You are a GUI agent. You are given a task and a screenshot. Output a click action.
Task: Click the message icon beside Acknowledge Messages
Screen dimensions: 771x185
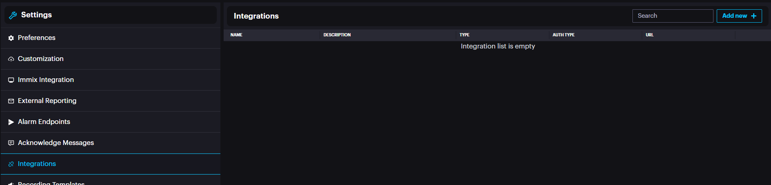pos(11,143)
